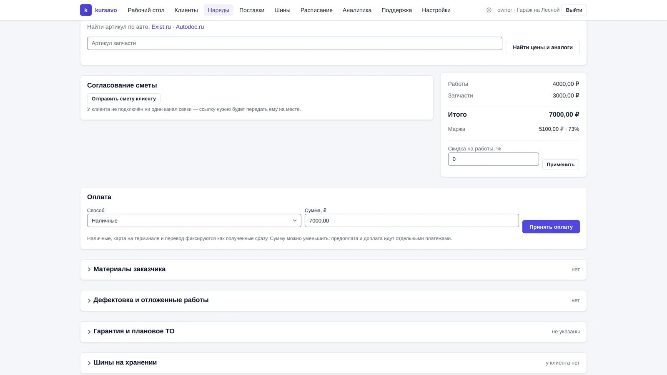Screen dimensions: 667x375
Task: Apply the discount with Применить
Action: (560, 165)
